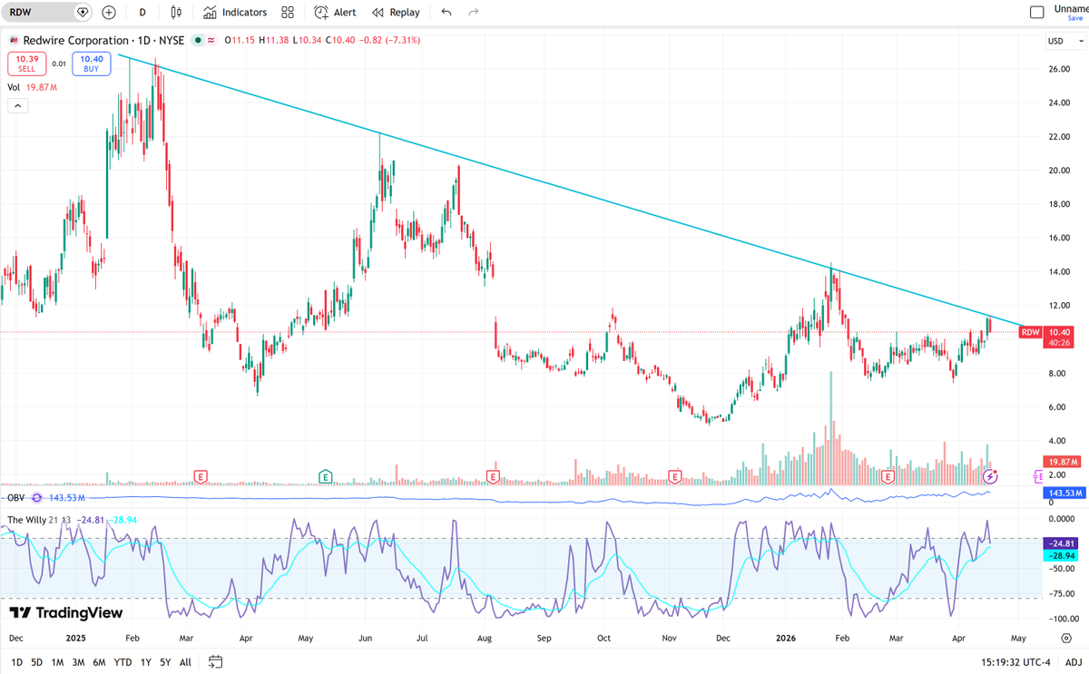Open the Indicators dialog
This screenshot has height=674, width=1089.
pyautogui.click(x=235, y=13)
